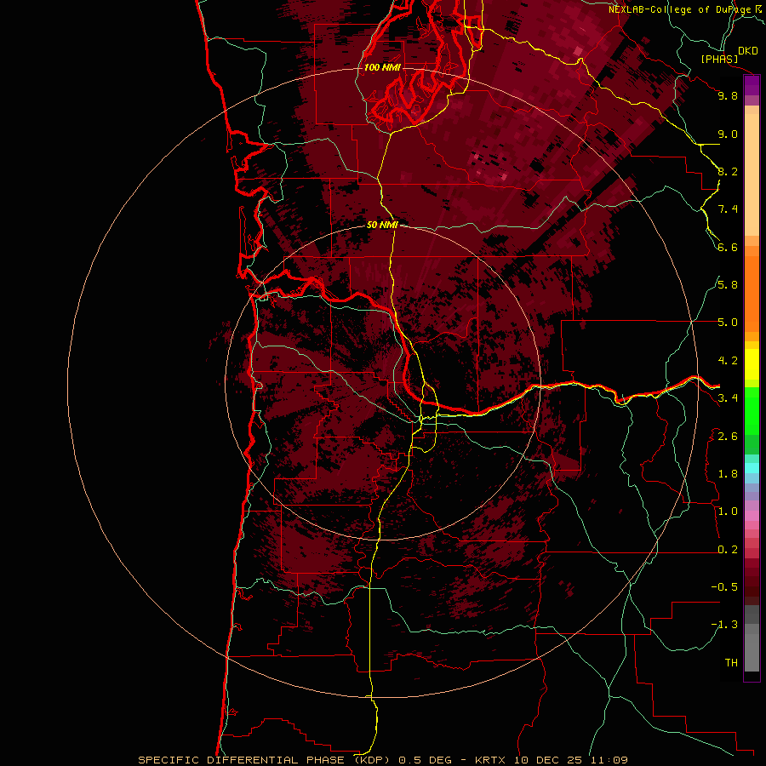766x766 pixels.
Task: Click the 7.4 scale value
Action: click(728, 209)
